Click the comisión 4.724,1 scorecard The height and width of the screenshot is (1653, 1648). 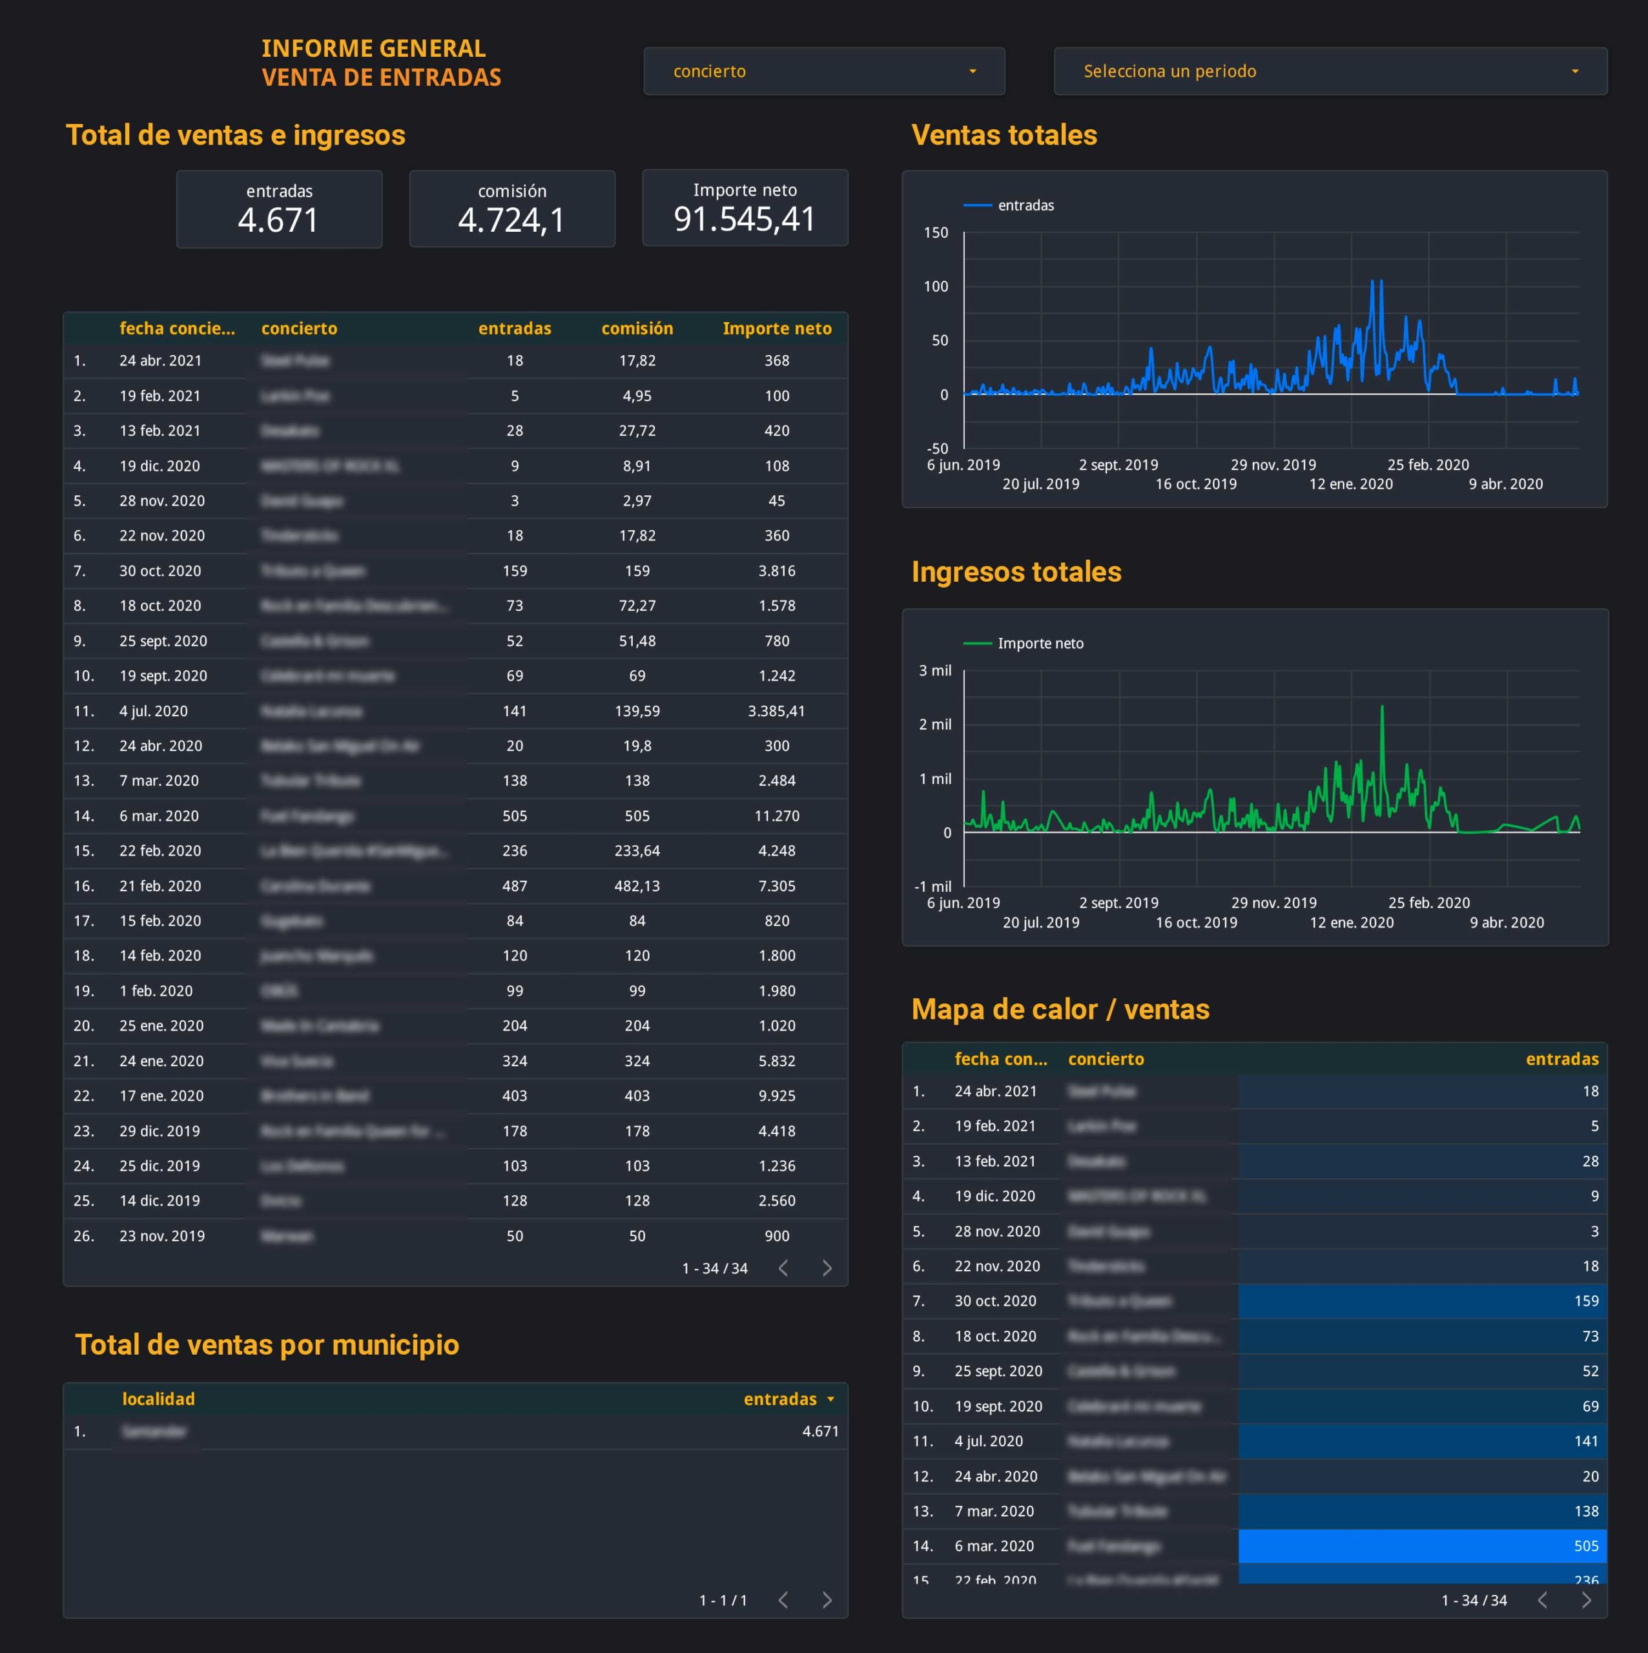tap(511, 210)
